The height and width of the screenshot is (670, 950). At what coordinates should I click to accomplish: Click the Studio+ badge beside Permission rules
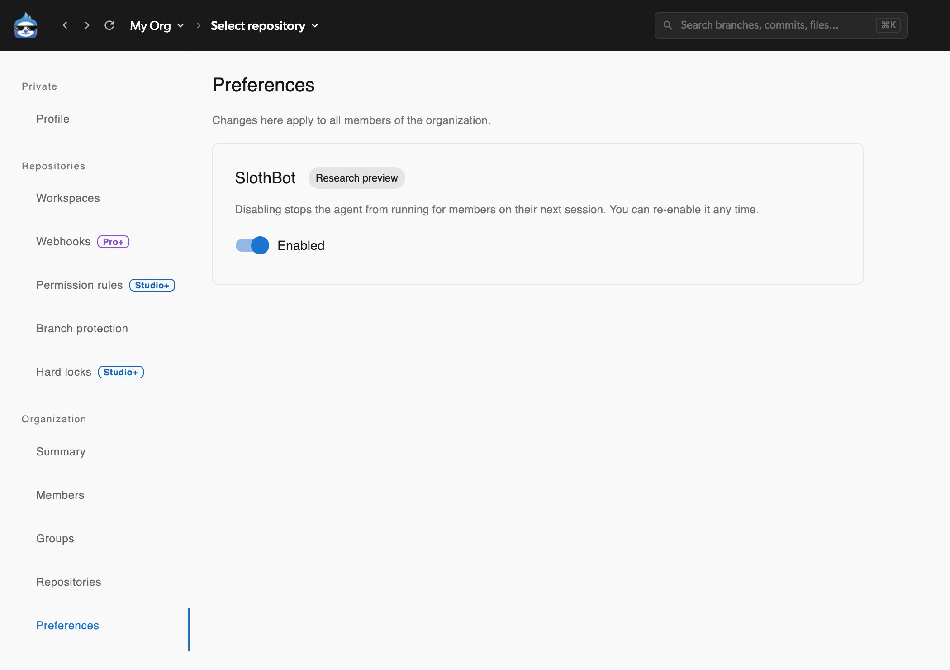click(152, 285)
